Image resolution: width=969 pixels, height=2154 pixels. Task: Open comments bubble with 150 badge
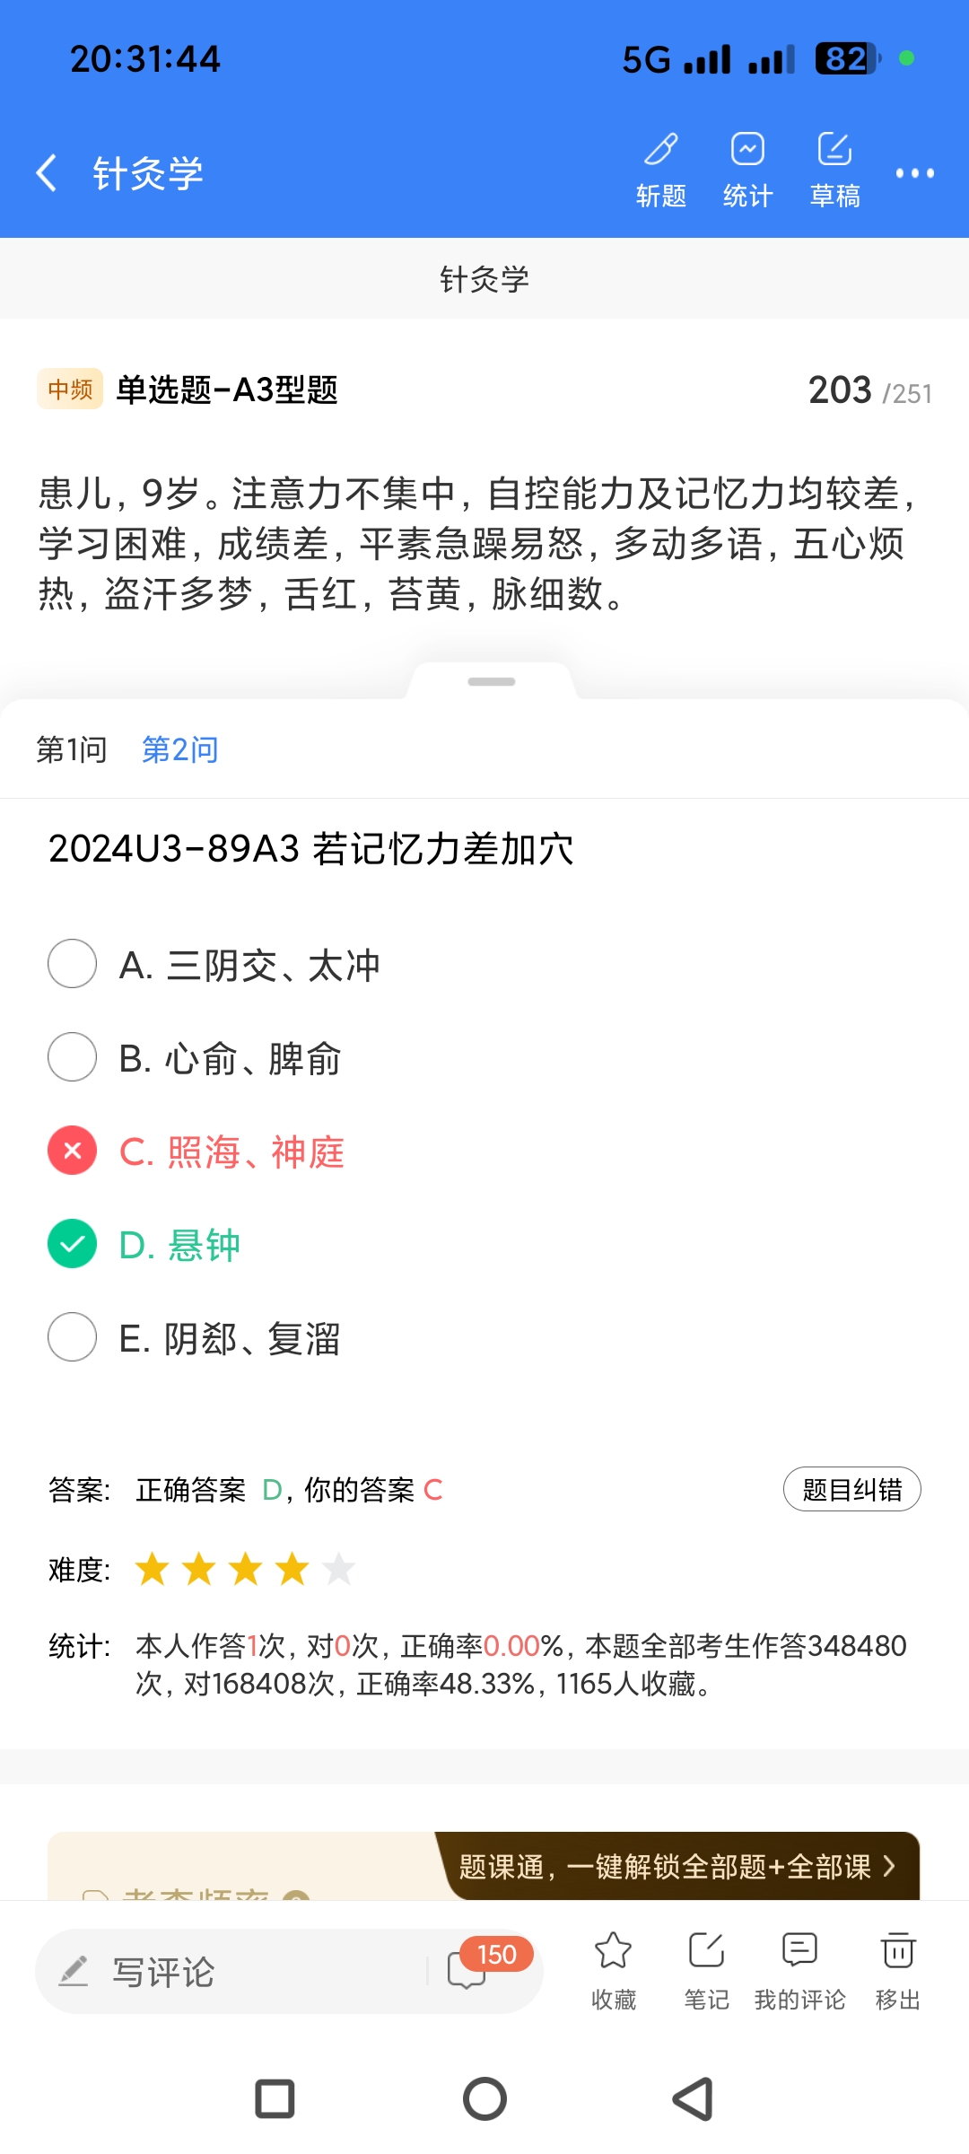tap(468, 1969)
